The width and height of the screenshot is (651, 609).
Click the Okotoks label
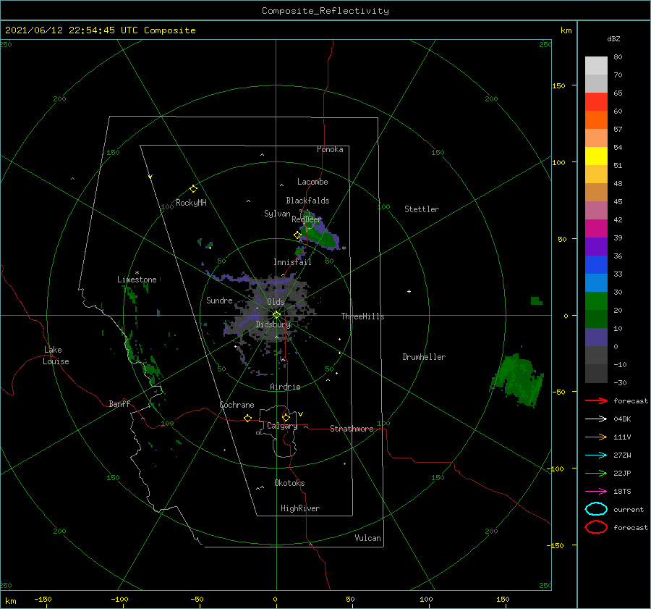[289, 483]
